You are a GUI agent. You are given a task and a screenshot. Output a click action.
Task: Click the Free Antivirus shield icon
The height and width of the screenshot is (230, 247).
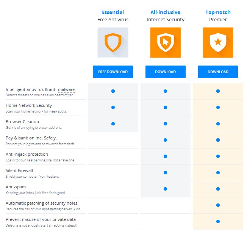tap(113, 42)
